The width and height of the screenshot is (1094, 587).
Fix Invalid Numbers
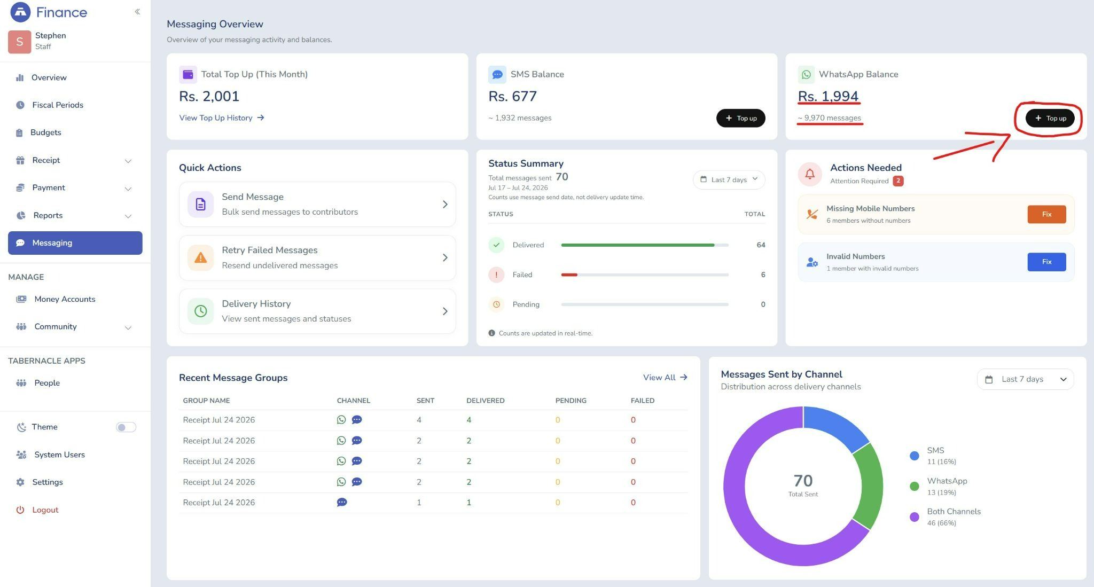(1046, 262)
